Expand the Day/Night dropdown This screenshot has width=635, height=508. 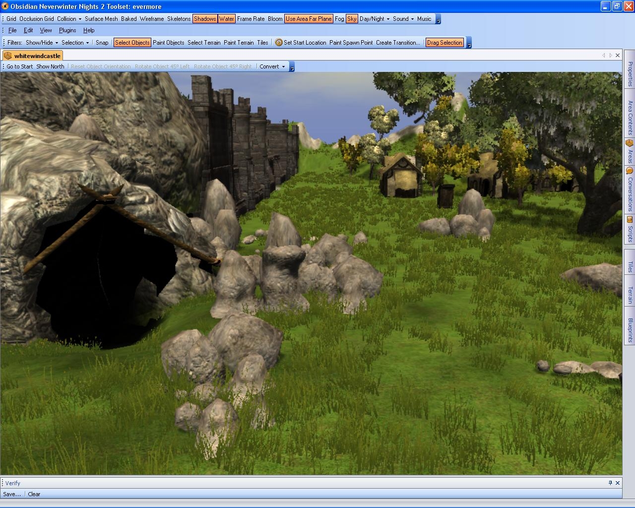(375, 19)
